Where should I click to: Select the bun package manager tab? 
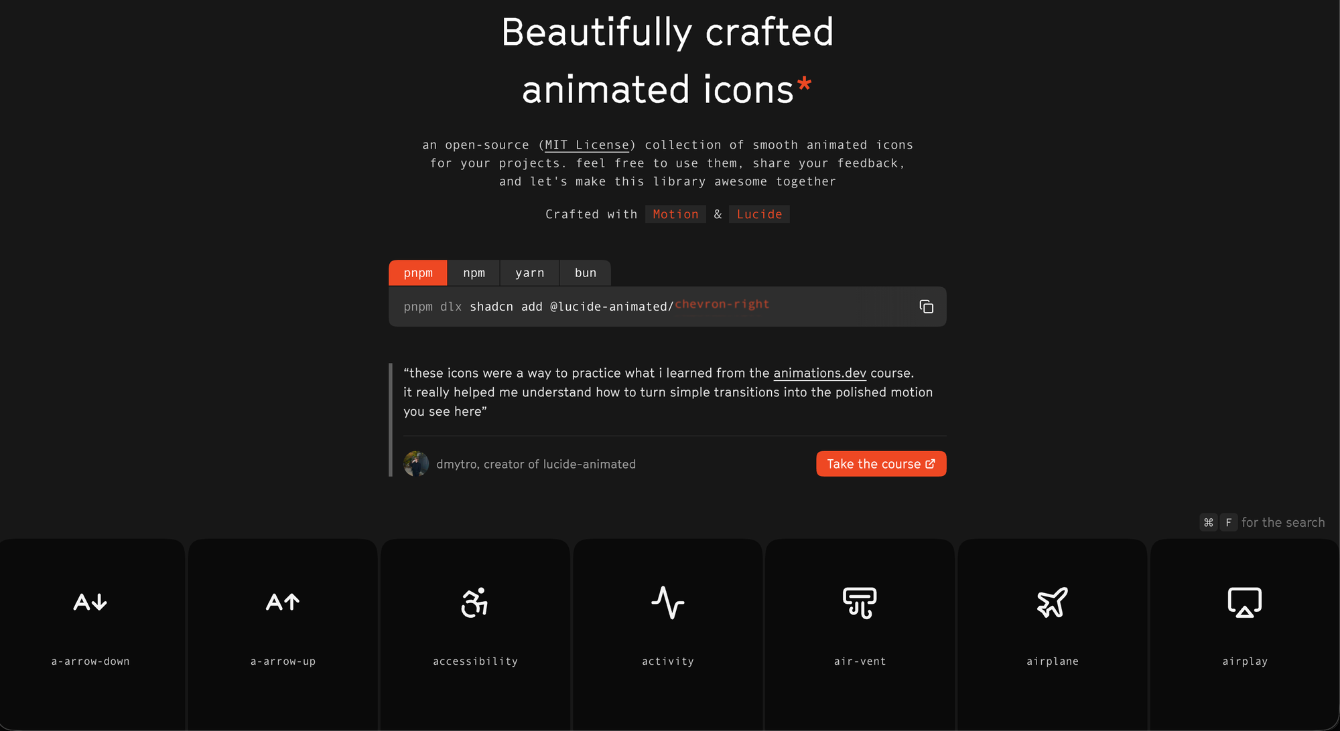pyautogui.click(x=585, y=272)
